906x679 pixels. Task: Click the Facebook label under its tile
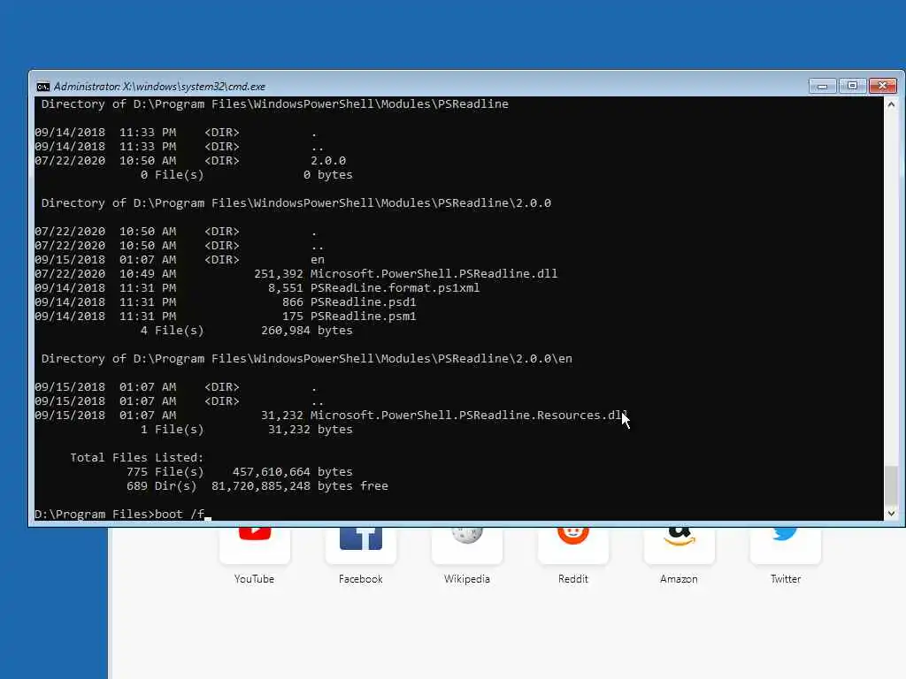tap(361, 579)
